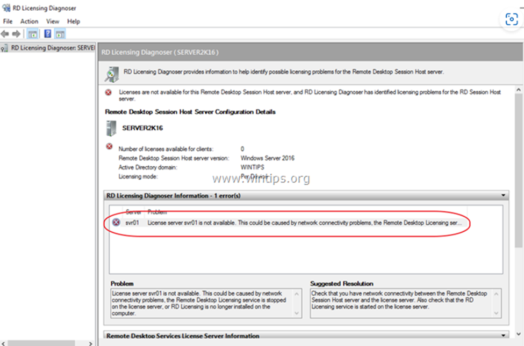
Task: Toggle the Show/Hide Console Tree toolbar icon
Action: point(32,34)
